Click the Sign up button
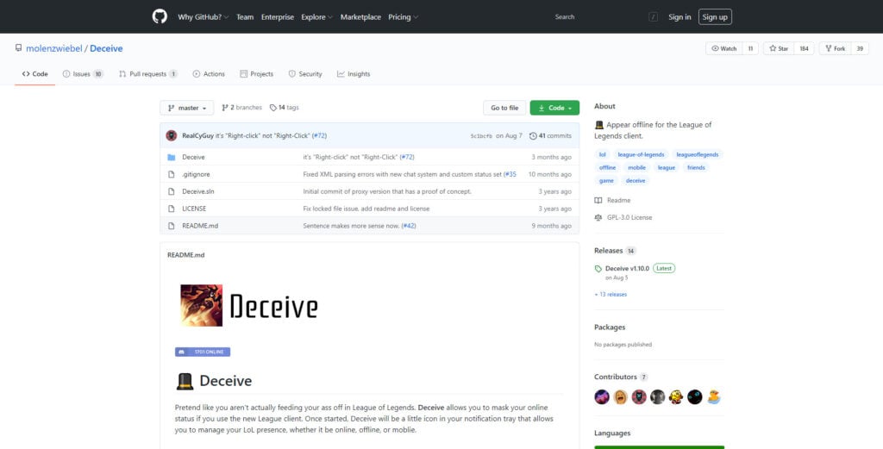Viewport: 883px width, 449px height. point(715,17)
